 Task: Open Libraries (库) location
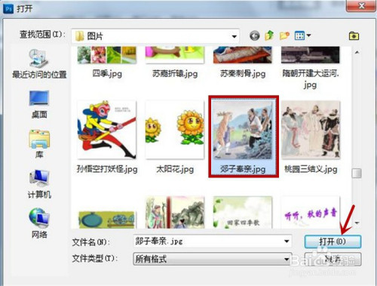[x=39, y=144]
